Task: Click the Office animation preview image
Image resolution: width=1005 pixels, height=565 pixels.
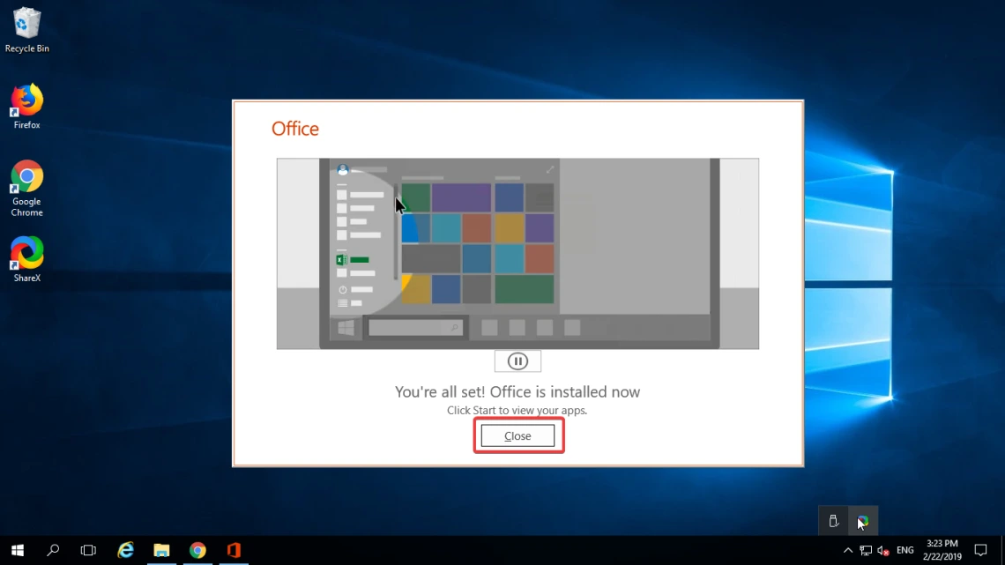Action: click(517, 254)
